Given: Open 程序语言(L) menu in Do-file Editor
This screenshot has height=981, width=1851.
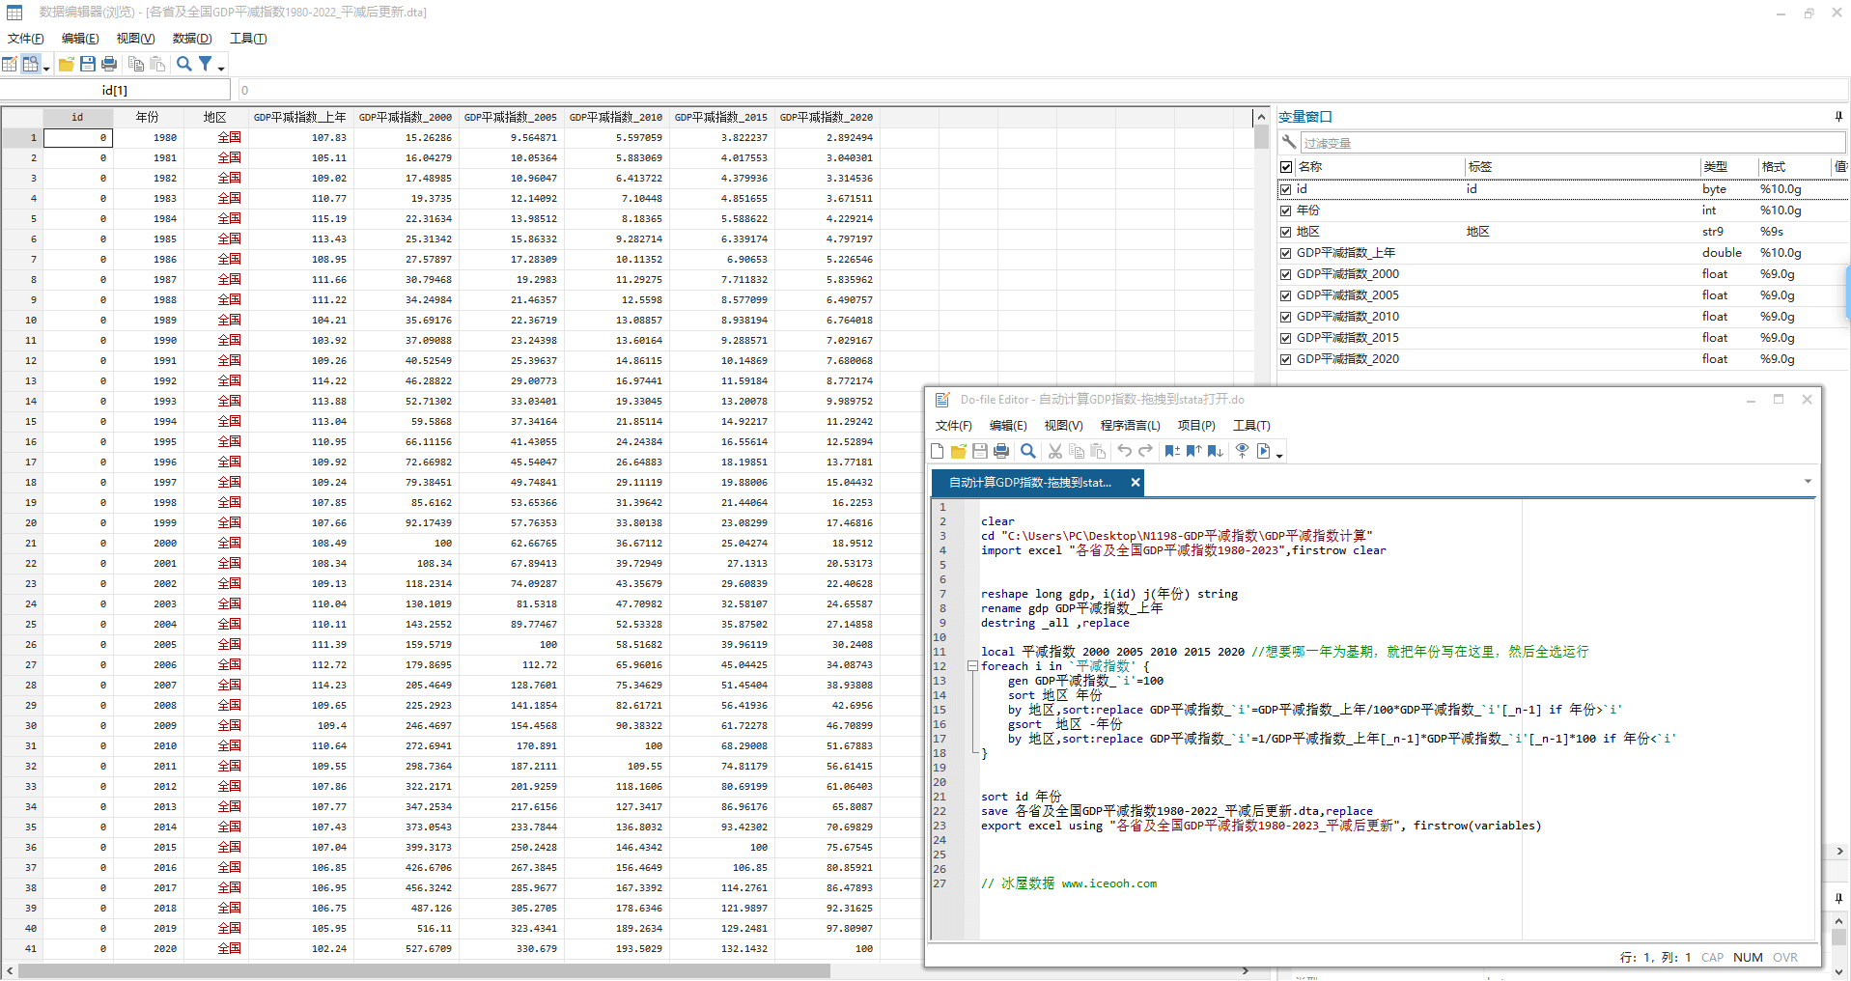Looking at the screenshot, I should pyautogui.click(x=1130, y=426).
